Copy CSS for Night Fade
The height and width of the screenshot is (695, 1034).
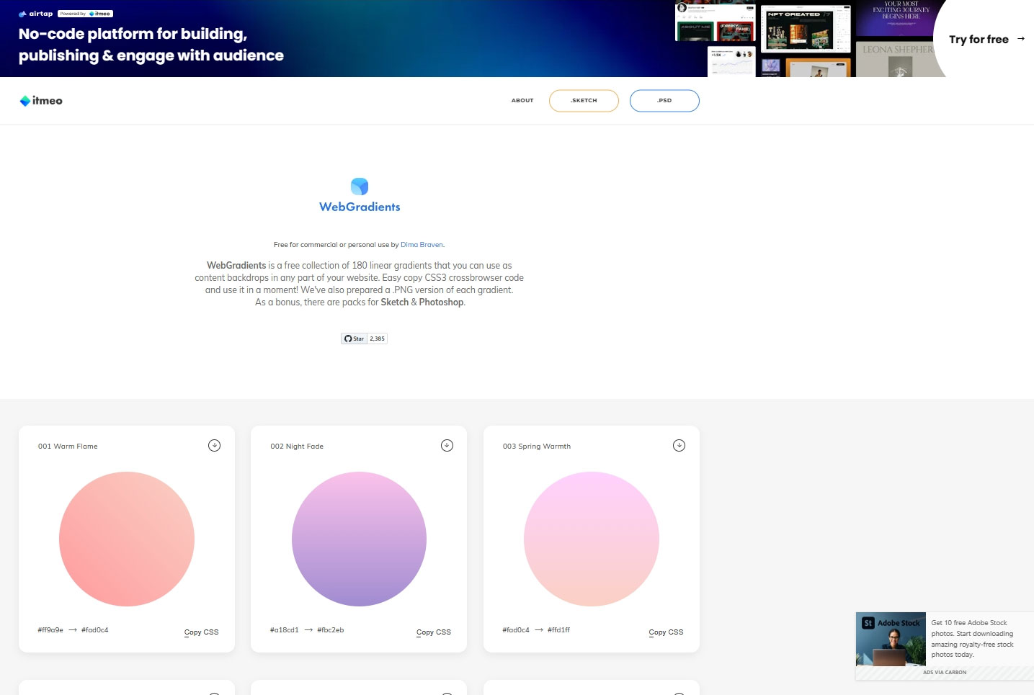click(x=434, y=632)
